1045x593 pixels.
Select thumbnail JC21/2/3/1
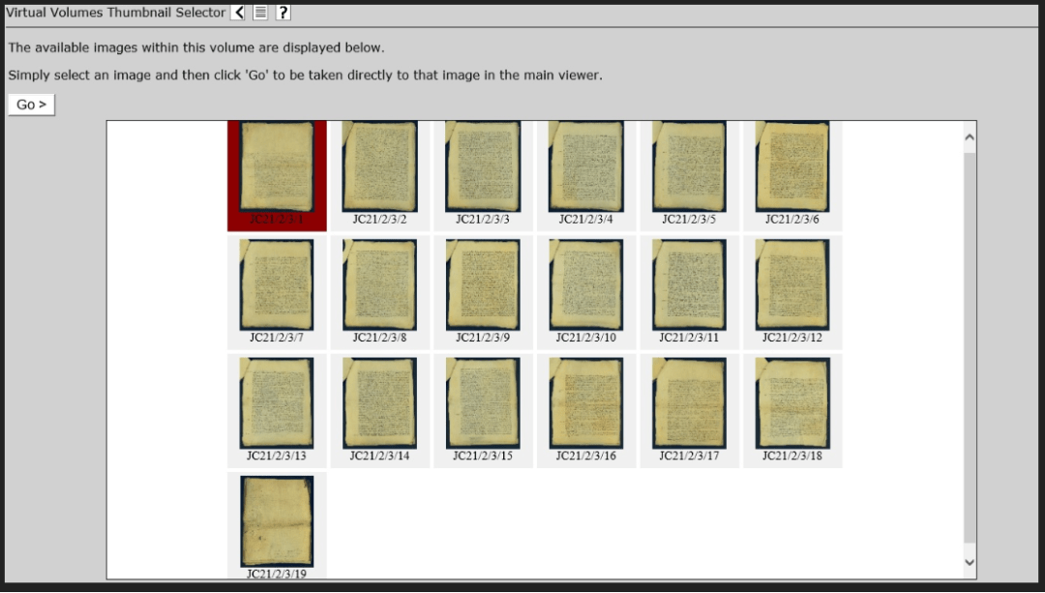(277, 168)
